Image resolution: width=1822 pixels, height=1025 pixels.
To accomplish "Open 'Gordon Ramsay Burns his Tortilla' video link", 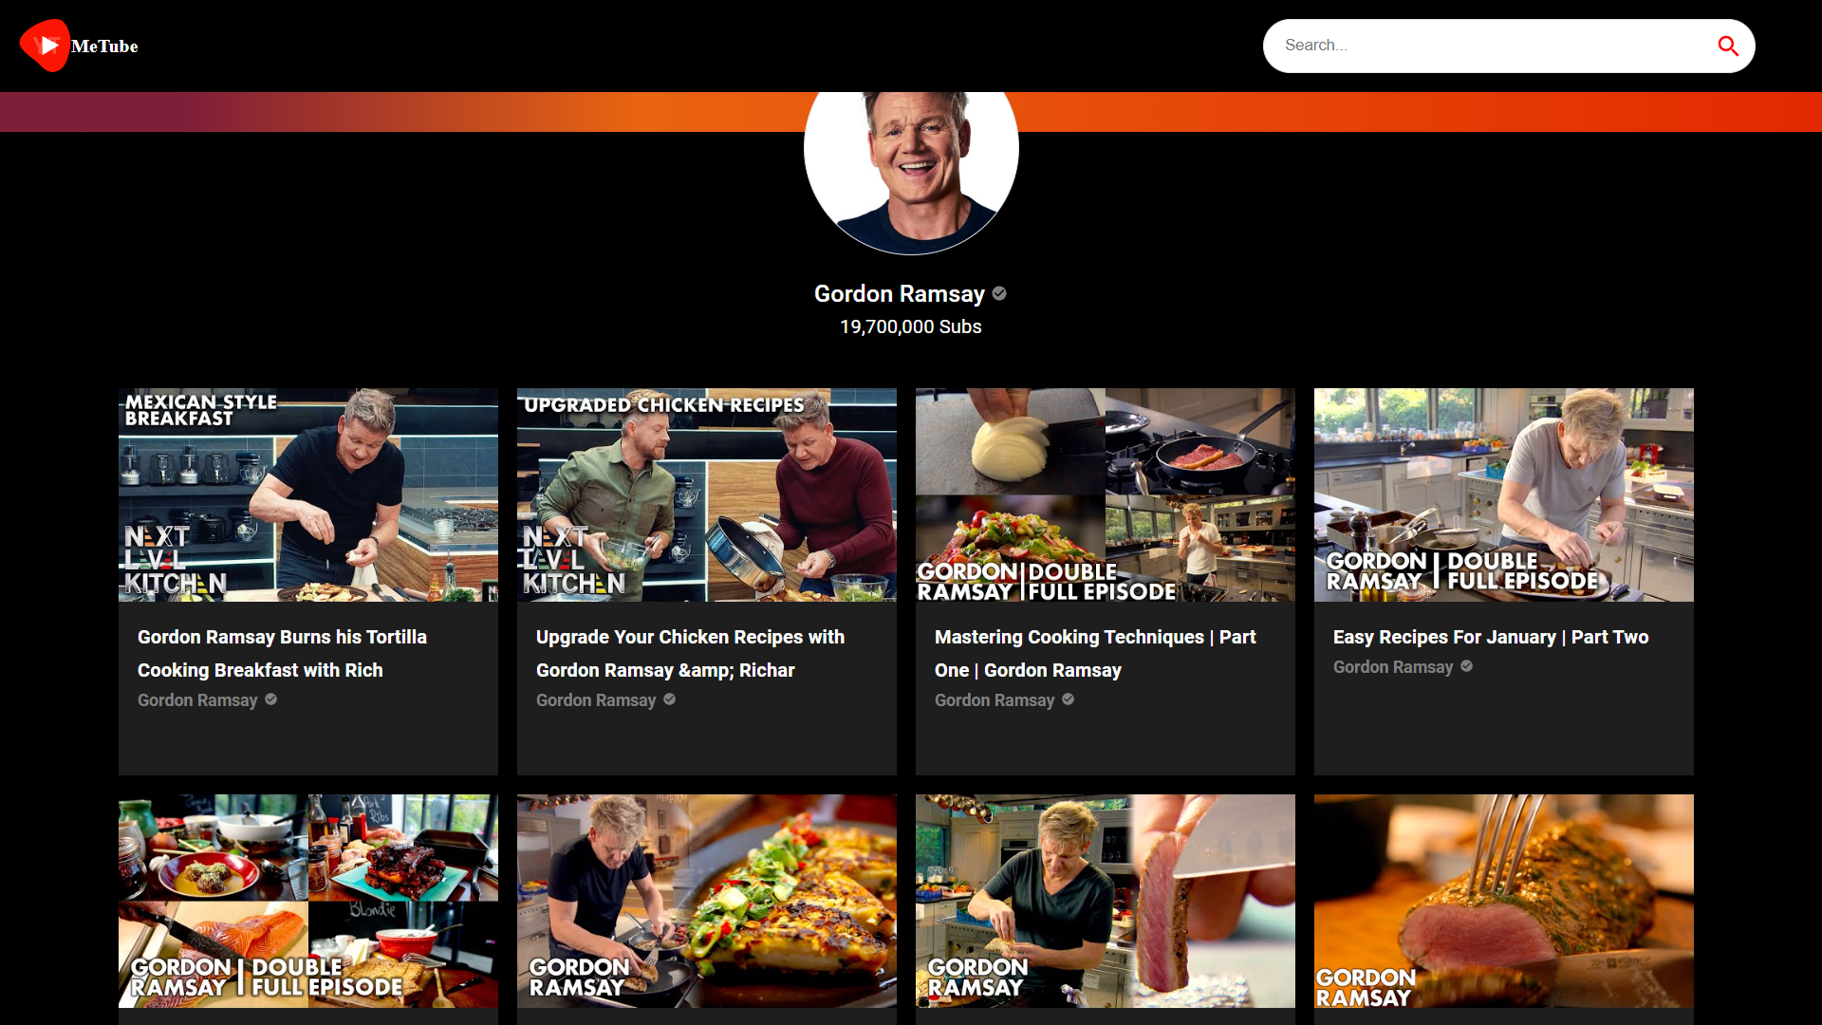I will [x=282, y=653].
